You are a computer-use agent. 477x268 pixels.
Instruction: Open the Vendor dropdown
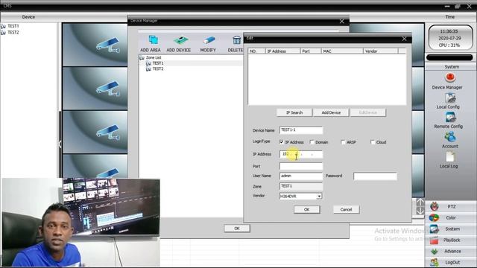(x=319, y=197)
